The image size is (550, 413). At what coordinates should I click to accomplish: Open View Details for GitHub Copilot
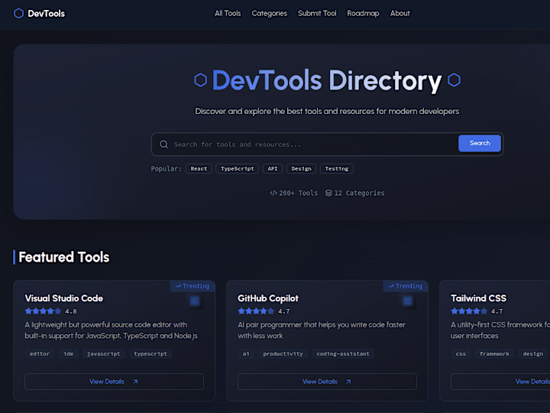point(327,382)
